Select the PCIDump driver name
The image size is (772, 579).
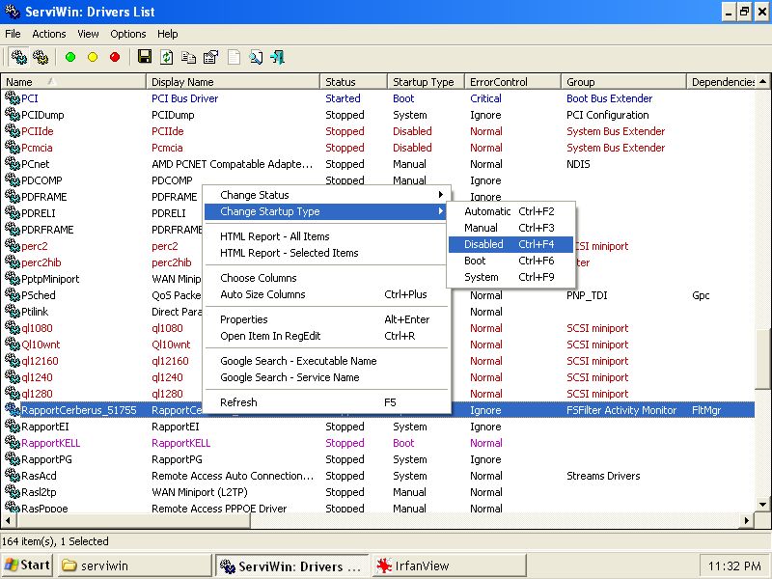pyautogui.click(x=42, y=115)
